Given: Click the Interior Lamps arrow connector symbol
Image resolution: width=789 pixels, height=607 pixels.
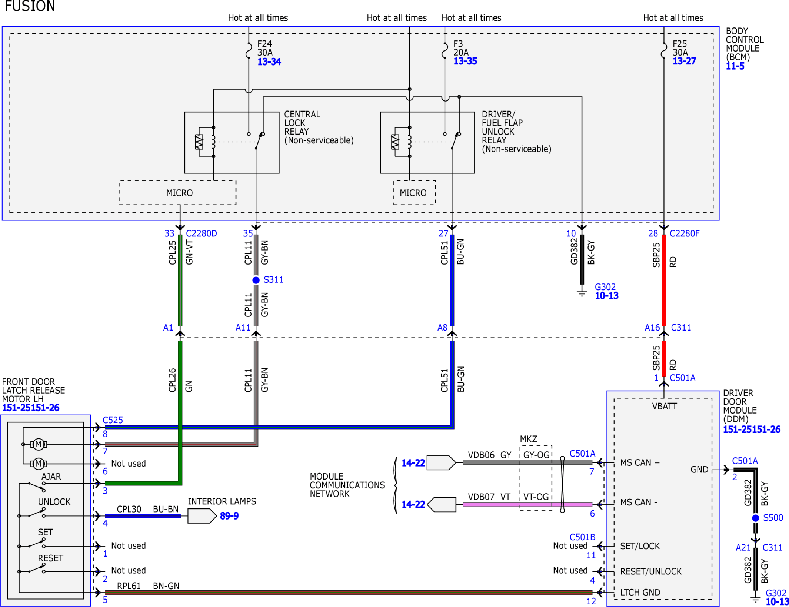Looking at the screenshot, I should click(202, 516).
